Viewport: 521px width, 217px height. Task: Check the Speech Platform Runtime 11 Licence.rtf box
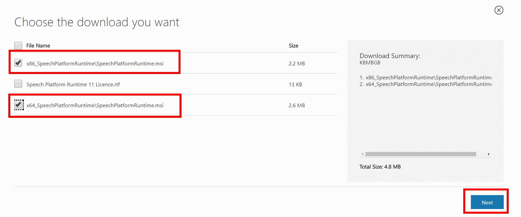[x=18, y=84]
